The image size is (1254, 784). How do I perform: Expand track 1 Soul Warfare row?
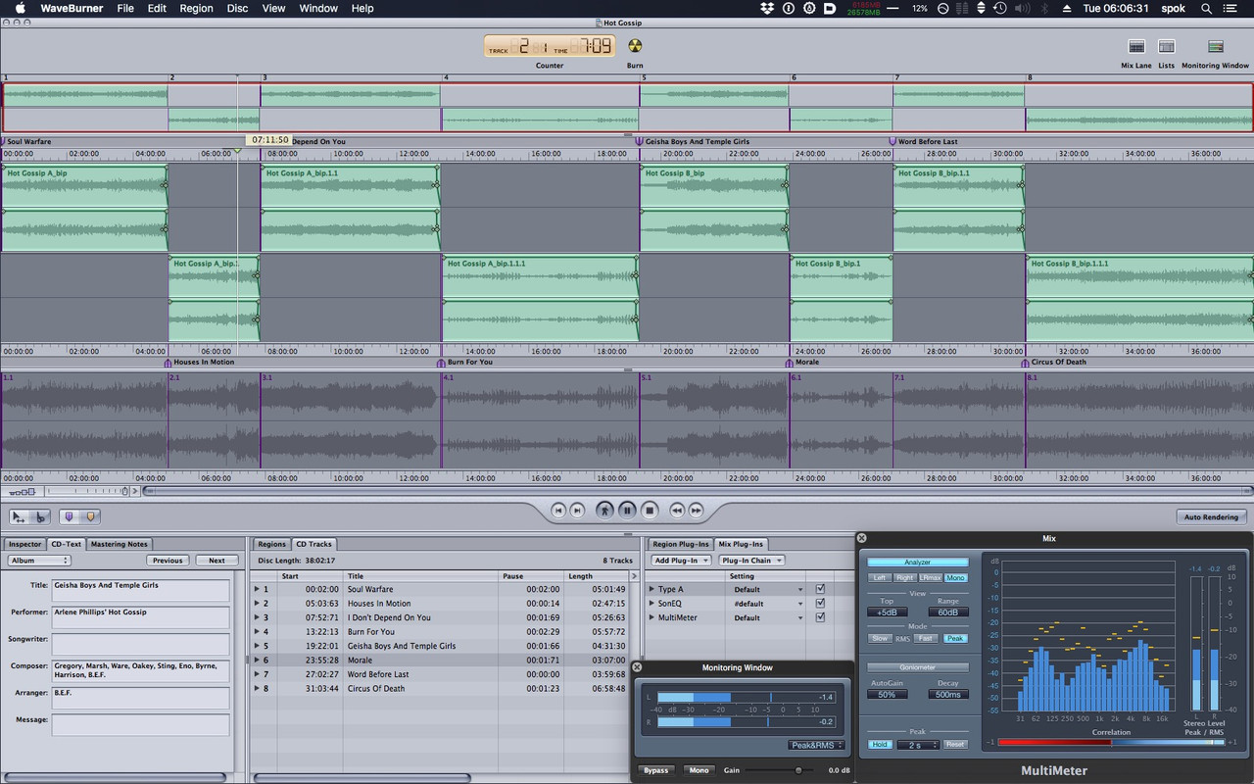pyautogui.click(x=258, y=589)
